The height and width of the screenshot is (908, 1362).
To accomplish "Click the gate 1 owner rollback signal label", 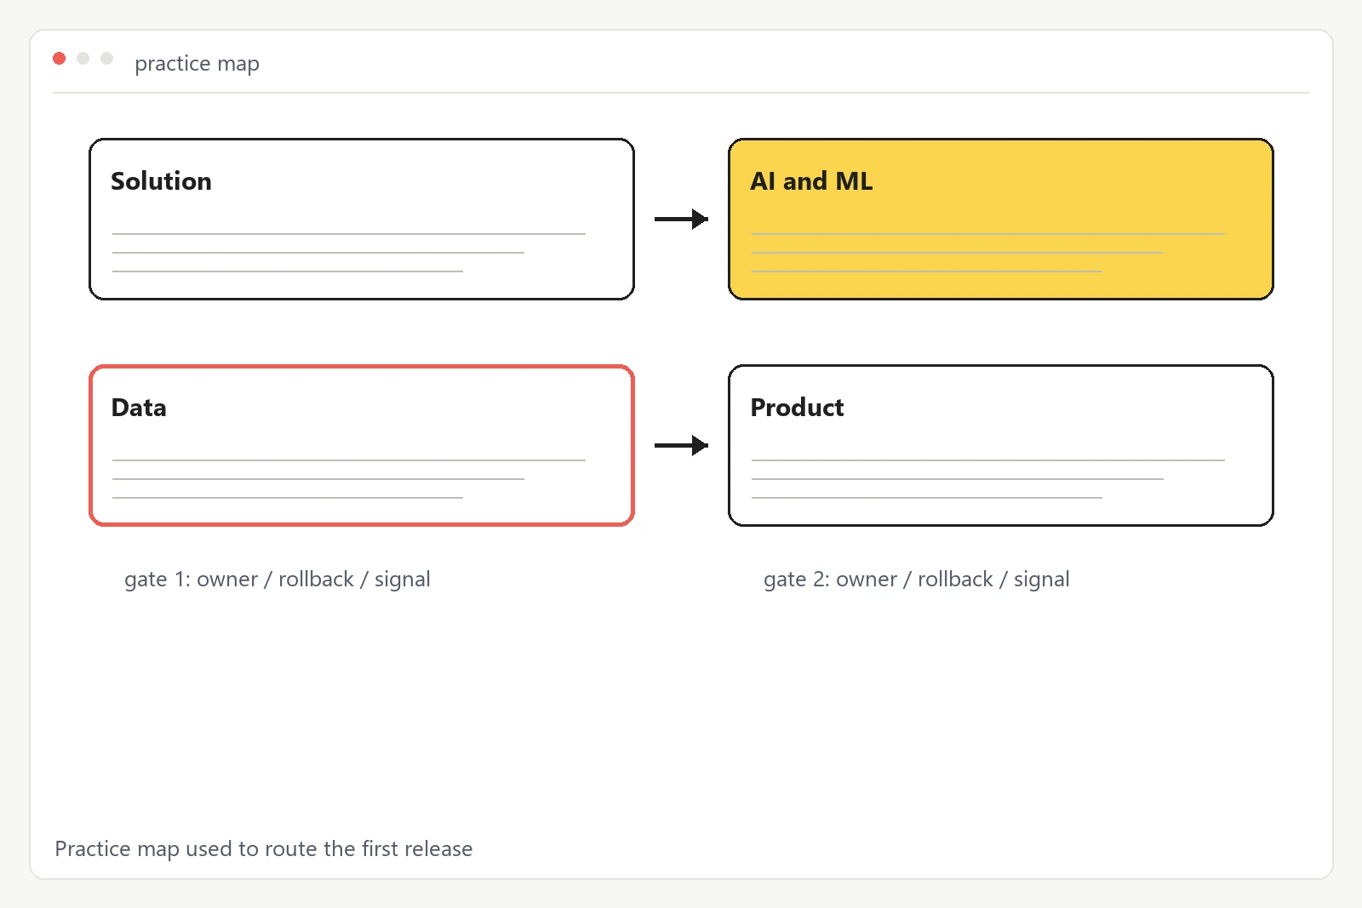I will click(278, 580).
